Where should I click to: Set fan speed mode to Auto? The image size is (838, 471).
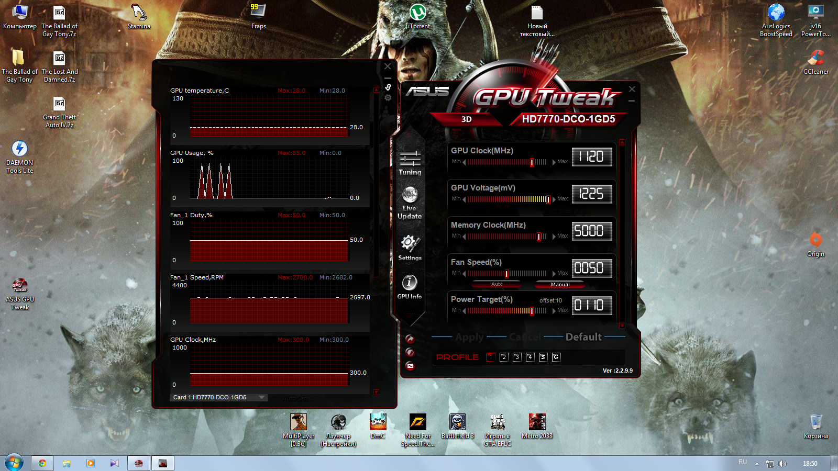click(497, 284)
